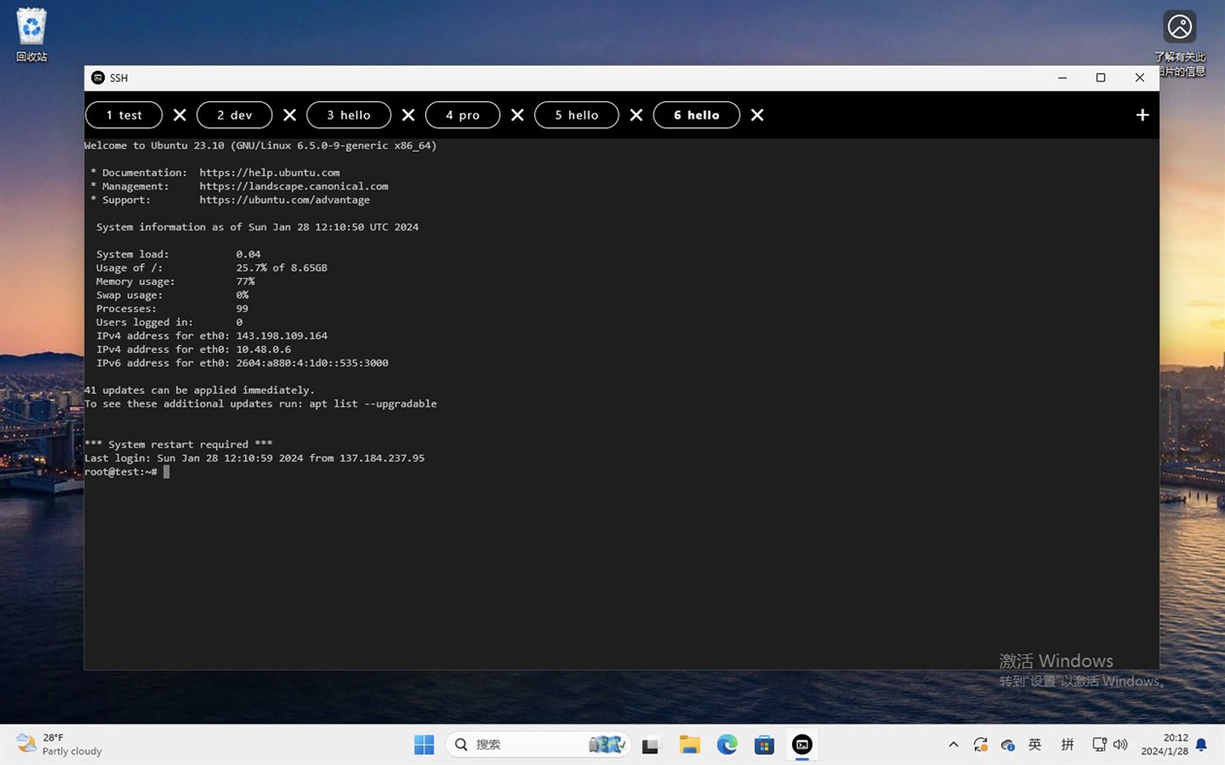The image size is (1225, 765).
Task: Launch Microsoft Edge from the taskbar
Action: click(x=727, y=745)
